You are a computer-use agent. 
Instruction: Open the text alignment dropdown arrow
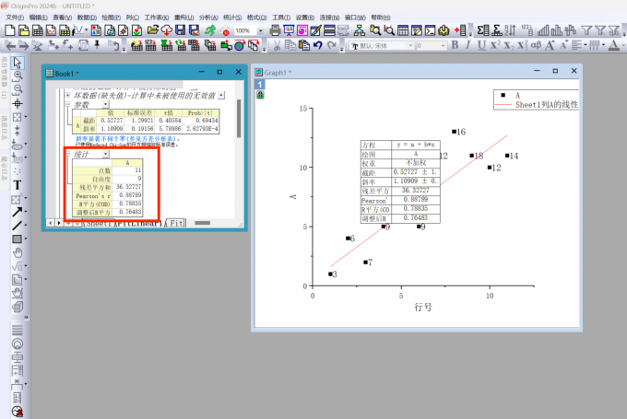(585, 45)
